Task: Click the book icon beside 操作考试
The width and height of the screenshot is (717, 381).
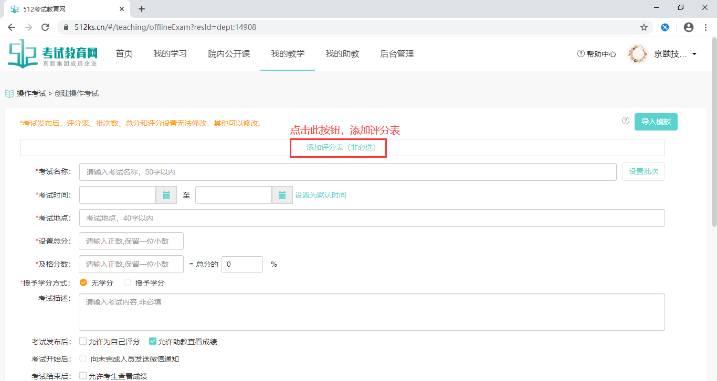Action: pos(9,93)
